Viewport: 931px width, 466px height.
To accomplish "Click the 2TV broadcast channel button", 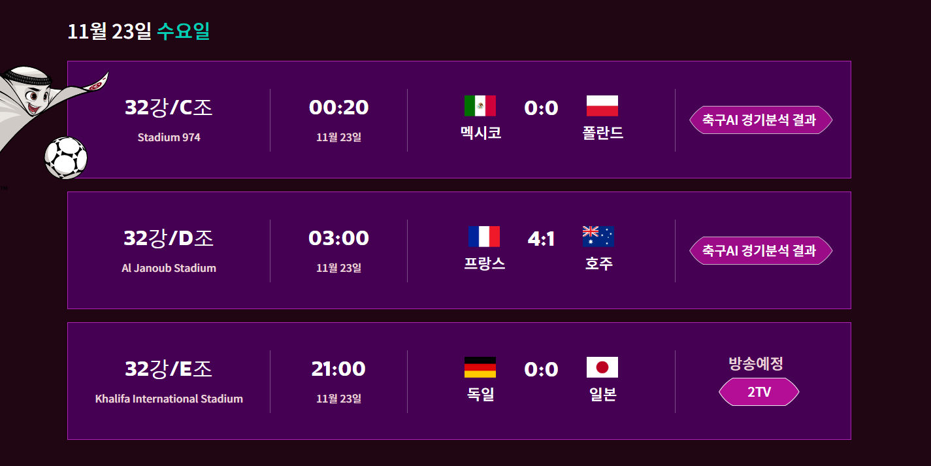I will coord(759,392).
